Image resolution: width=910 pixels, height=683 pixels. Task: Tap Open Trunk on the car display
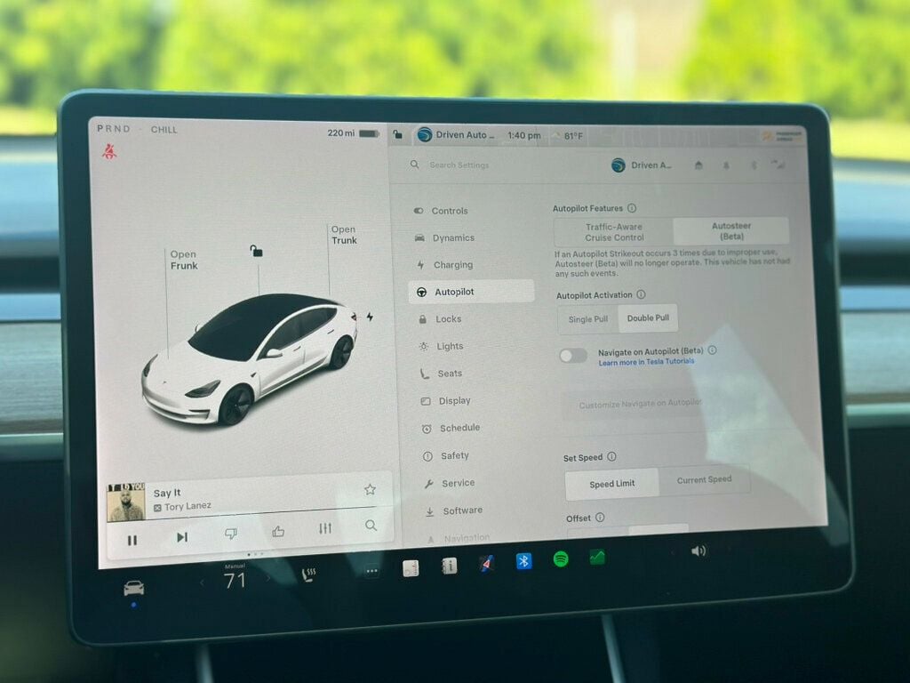[x=344, y=235]
